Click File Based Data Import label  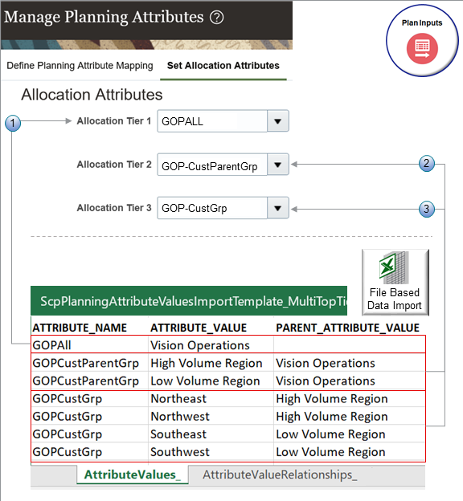[x=395, y=299]
